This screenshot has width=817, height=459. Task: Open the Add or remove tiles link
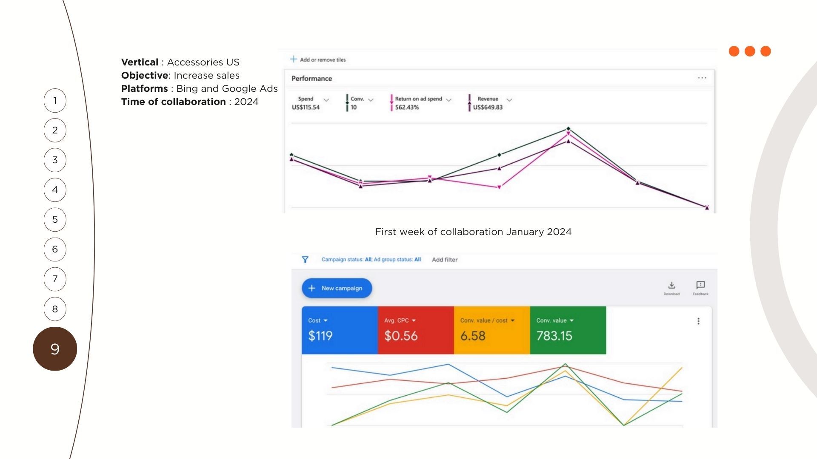pyautogui.click(x=323, y=60)
